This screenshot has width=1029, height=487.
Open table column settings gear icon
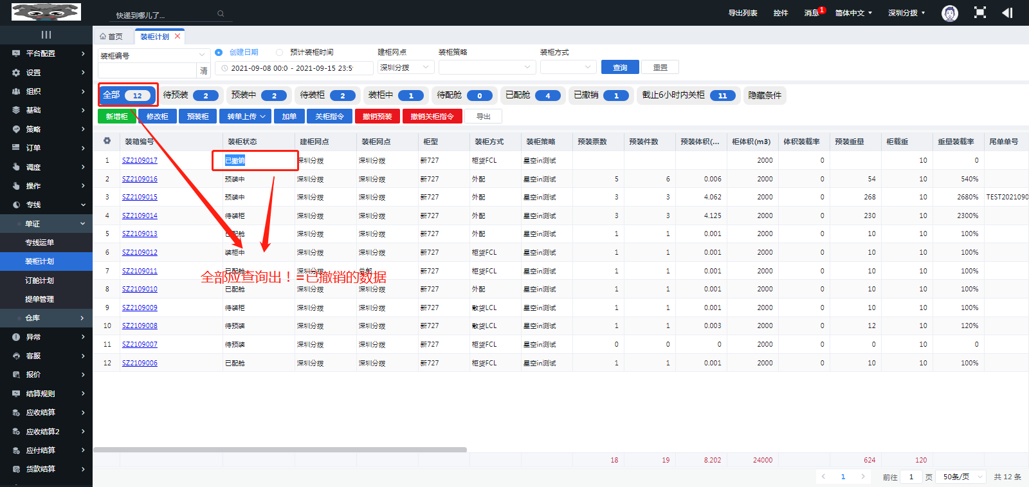point(107,141)
